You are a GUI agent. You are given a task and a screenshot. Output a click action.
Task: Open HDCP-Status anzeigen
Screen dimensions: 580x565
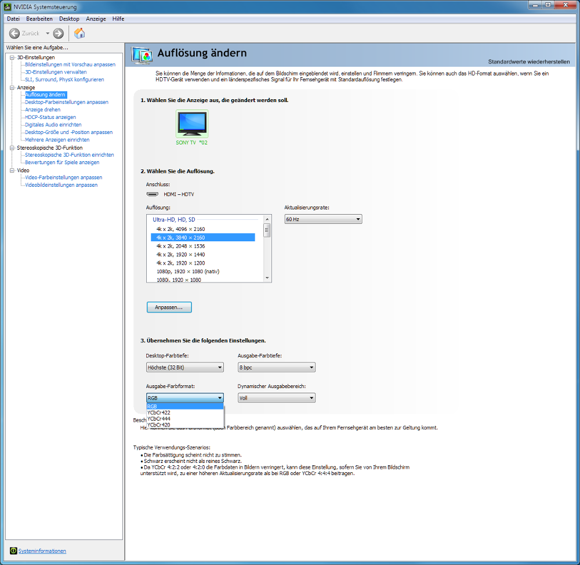[x=50, y=117]
